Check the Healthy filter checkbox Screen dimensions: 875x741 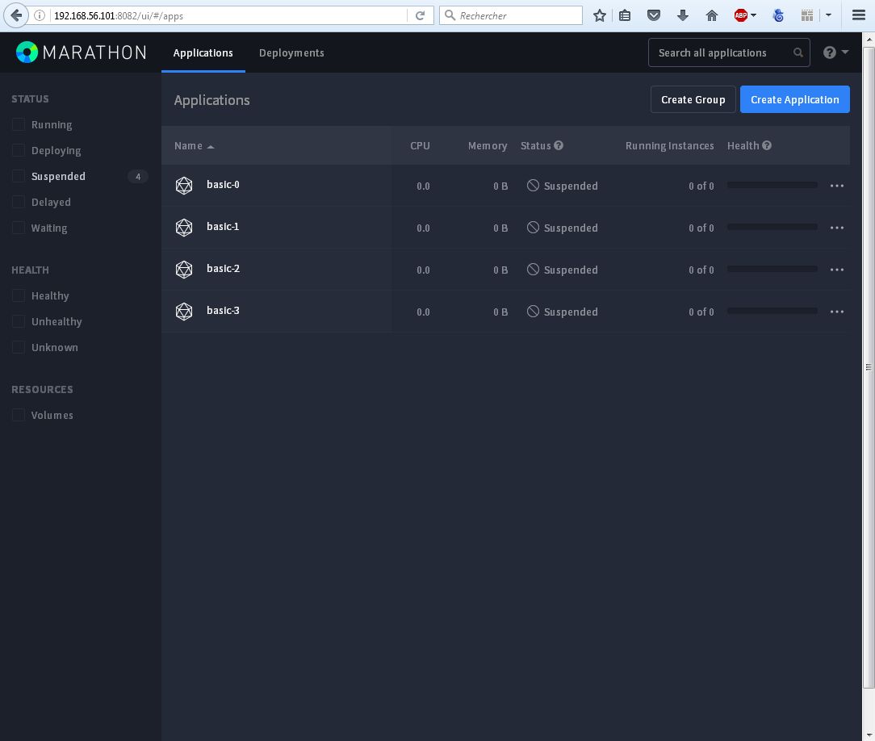pos(19,295)
